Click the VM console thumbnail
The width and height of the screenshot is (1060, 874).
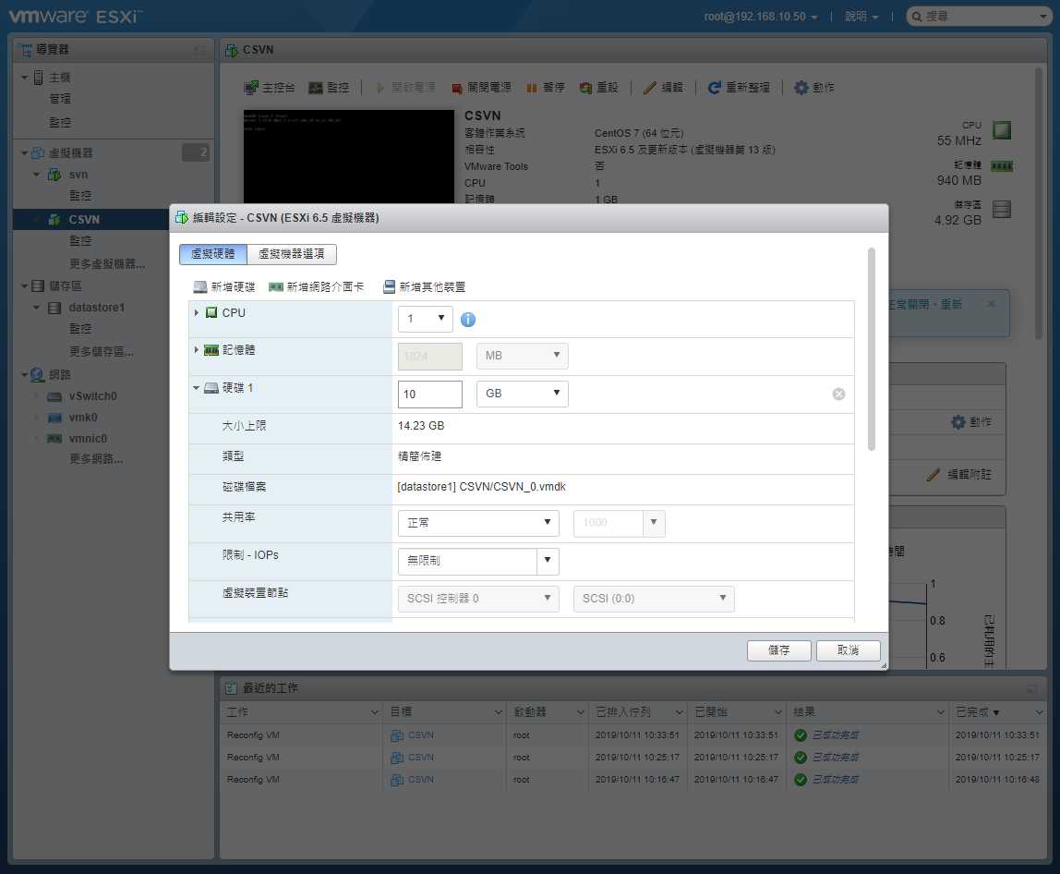[x=349, y=156]
